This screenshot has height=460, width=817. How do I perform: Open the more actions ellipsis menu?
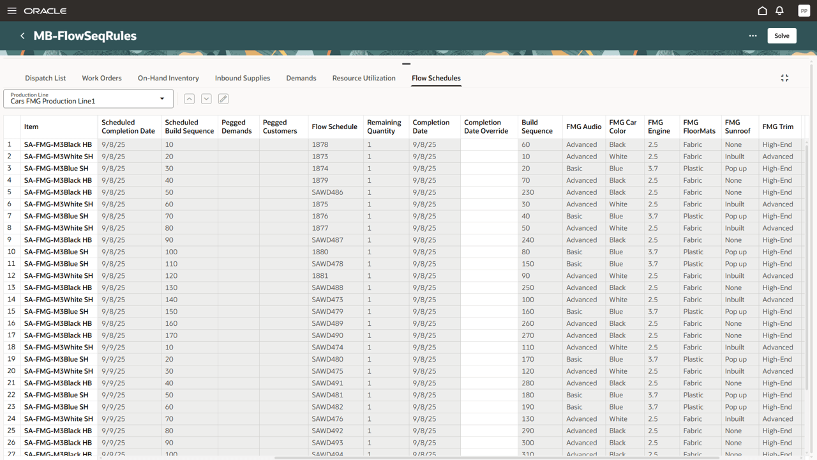pos(753,36)
